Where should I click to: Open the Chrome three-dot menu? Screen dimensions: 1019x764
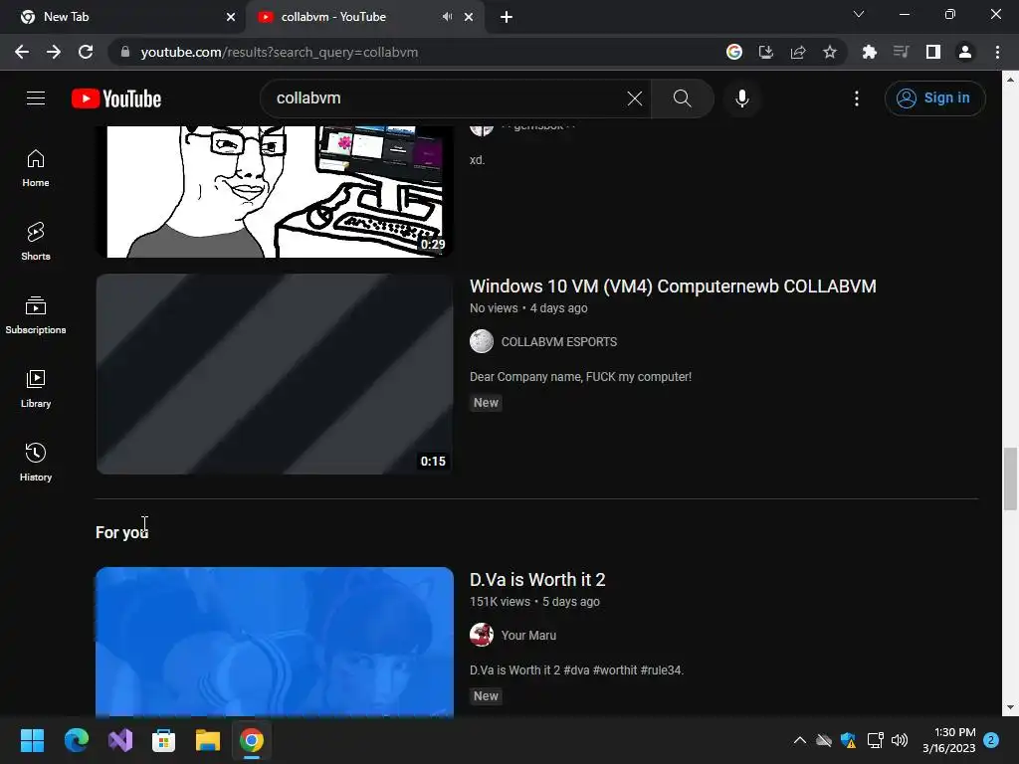[x=997, y=52]
